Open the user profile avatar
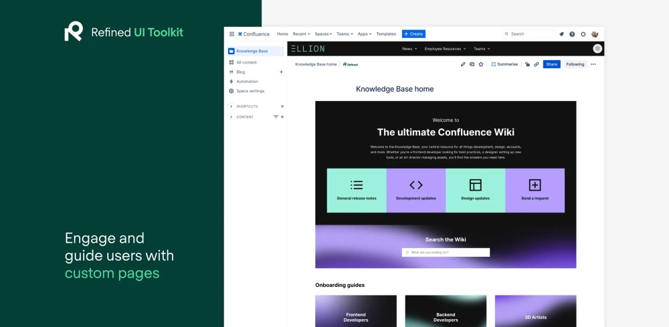Image resolution: width=669 pixels, height=327 pixels. click(x=595, y=34)
